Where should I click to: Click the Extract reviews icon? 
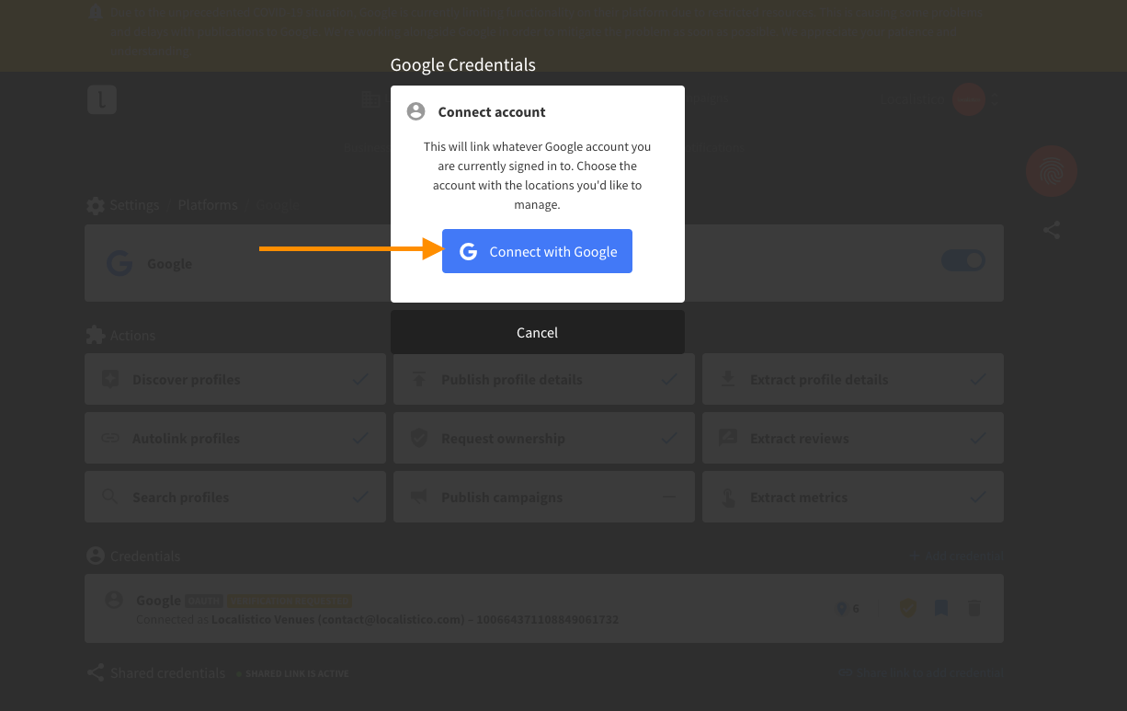click(x=728, y=438)
